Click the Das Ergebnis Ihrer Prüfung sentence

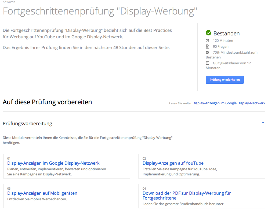[x=86, y=47]
